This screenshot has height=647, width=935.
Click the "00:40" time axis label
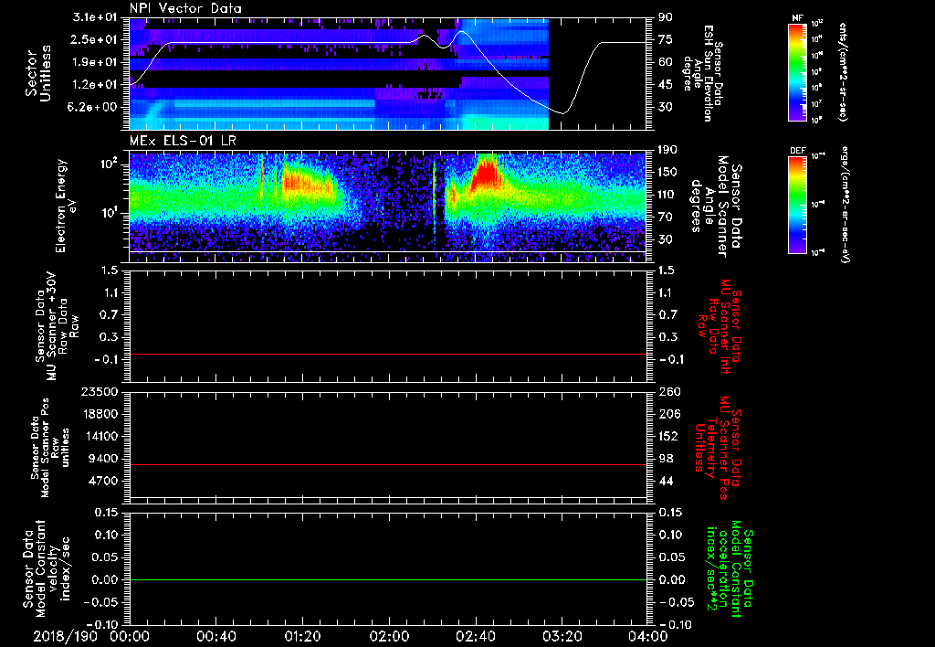point(215,636)
